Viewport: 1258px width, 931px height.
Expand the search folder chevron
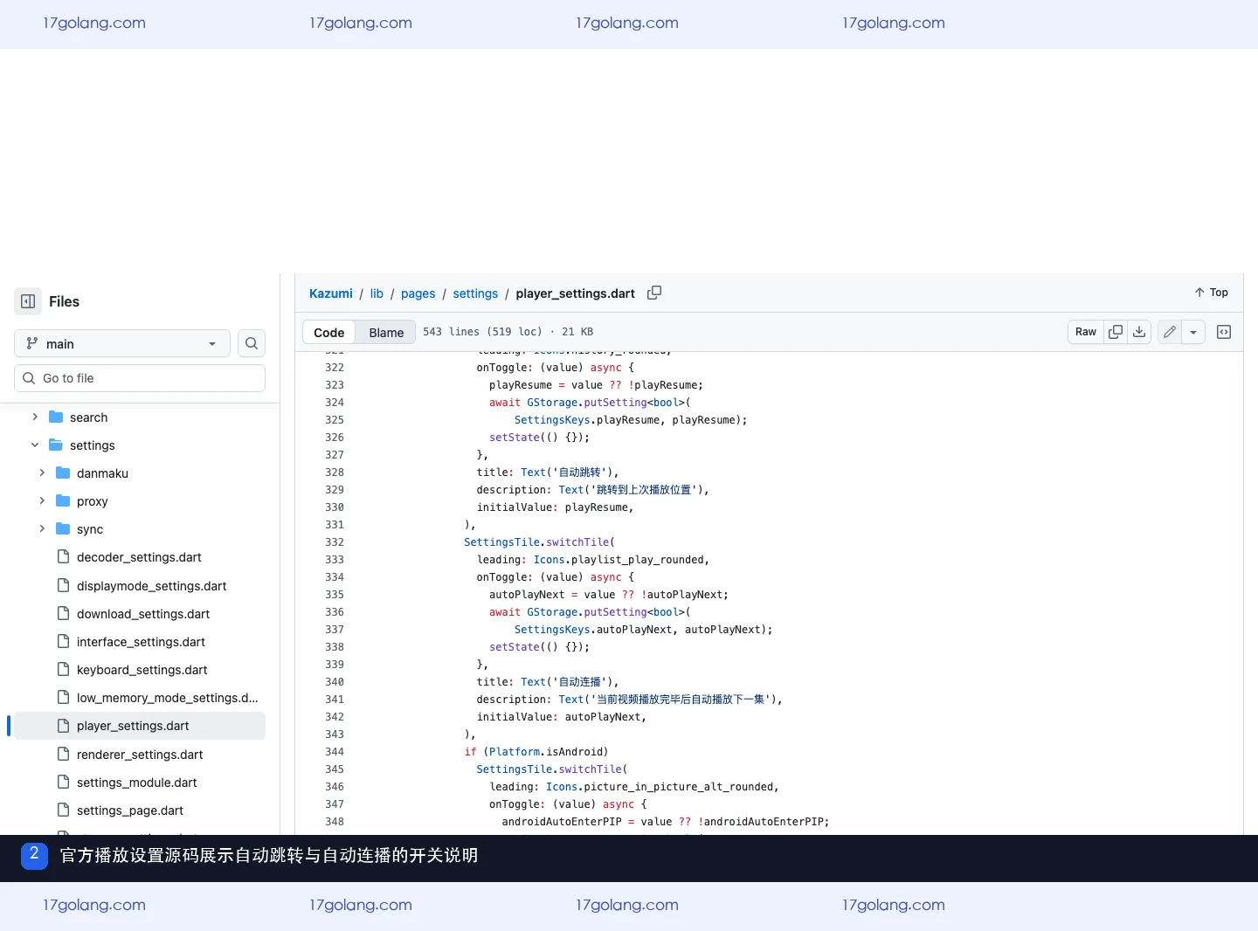point(35,417)
